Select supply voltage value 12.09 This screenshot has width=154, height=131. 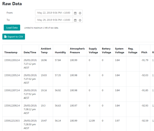coord(92,121)
